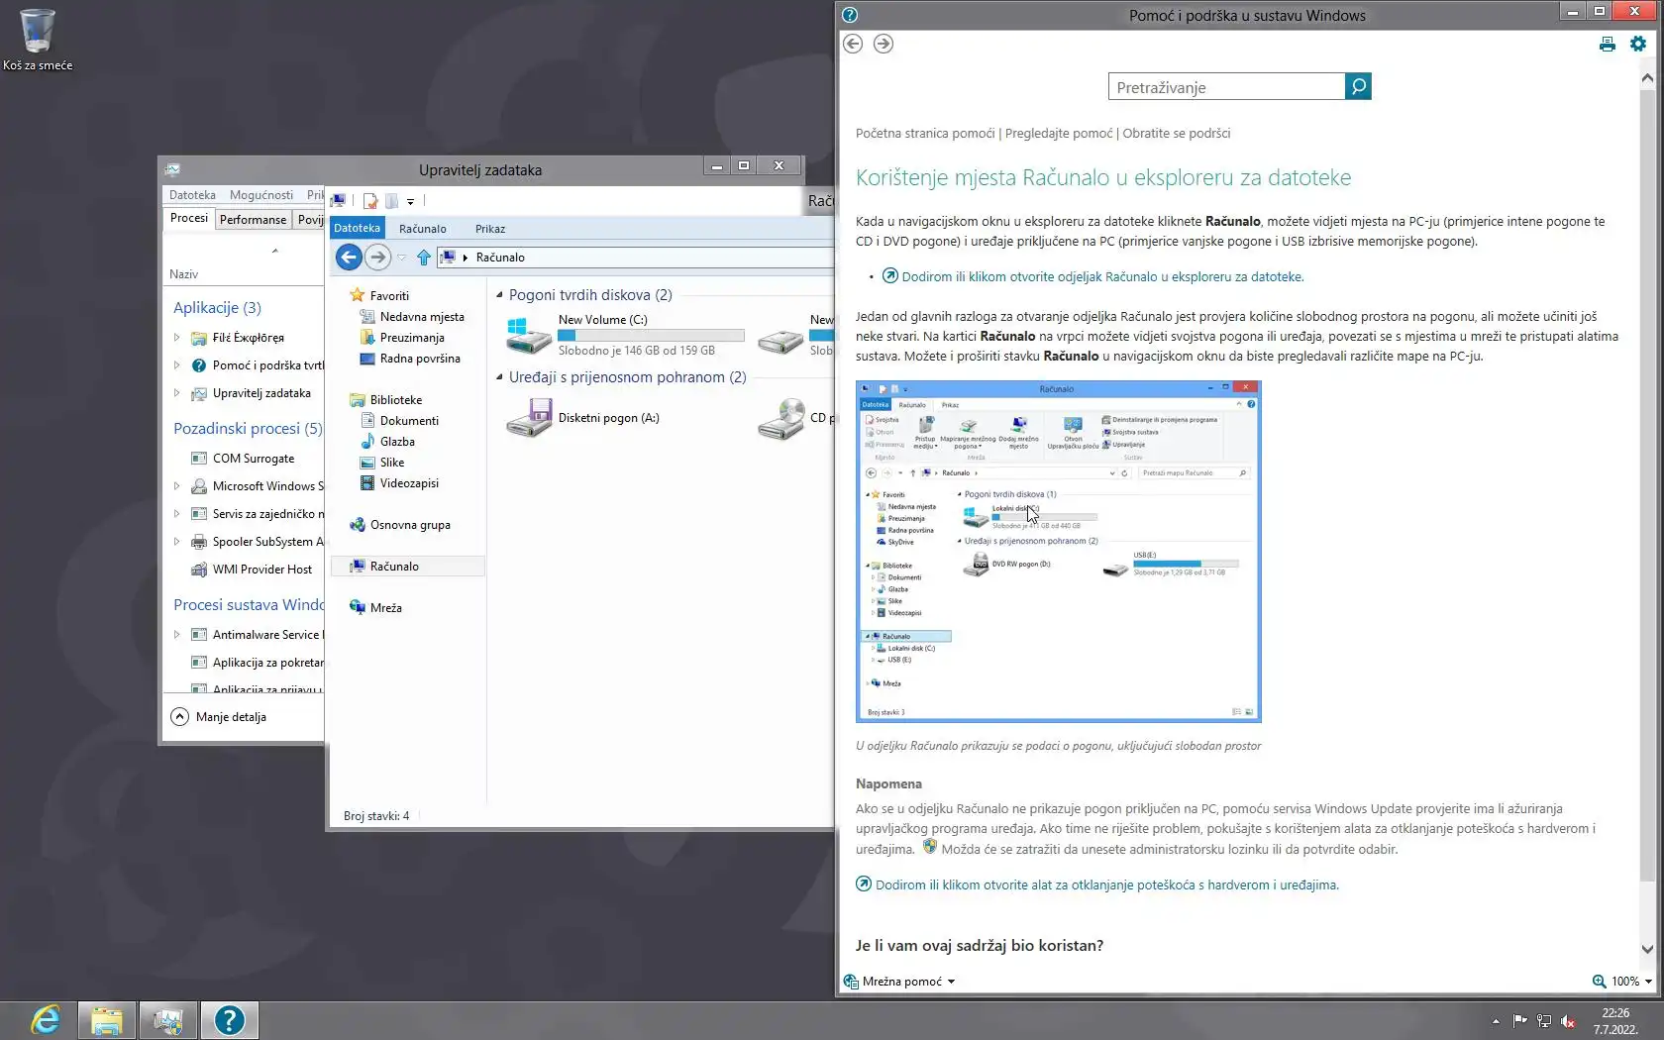Open the Datoteka tab in Explorer ribbon
Viewport: 1664px width, 1040px height.
click(x=357, y=228)
